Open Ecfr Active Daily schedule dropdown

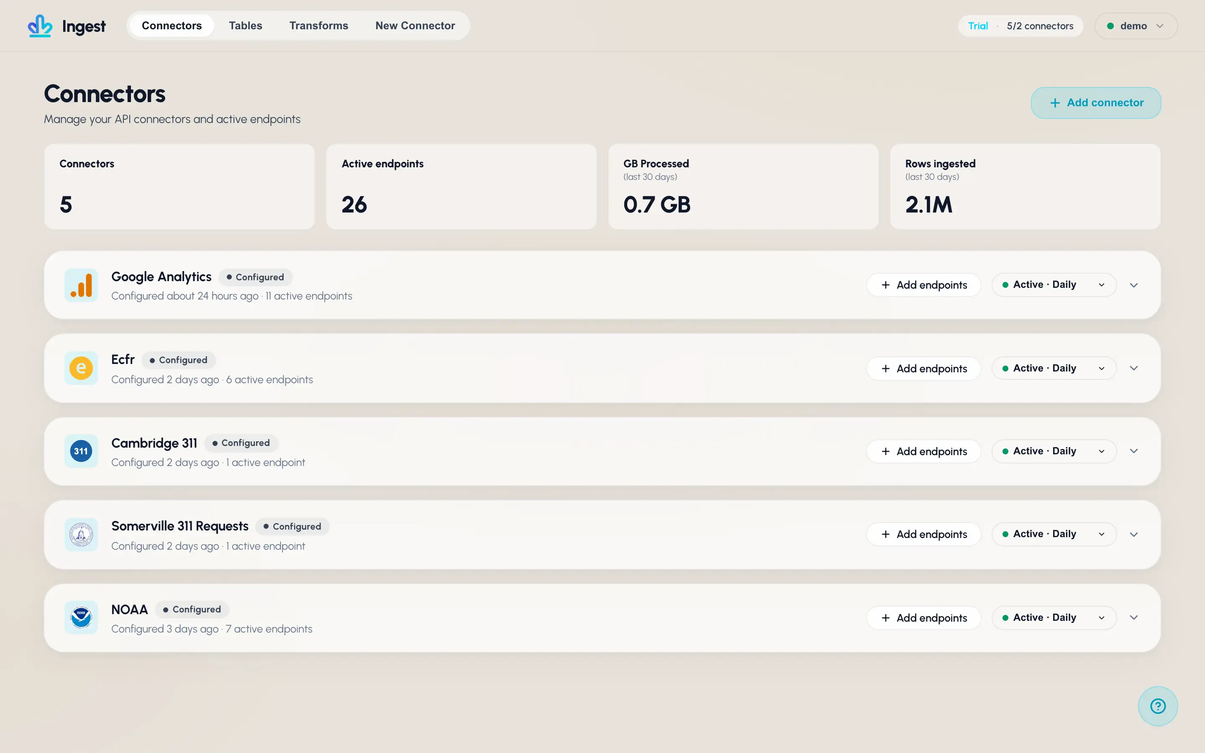[x=1054, y=369]
